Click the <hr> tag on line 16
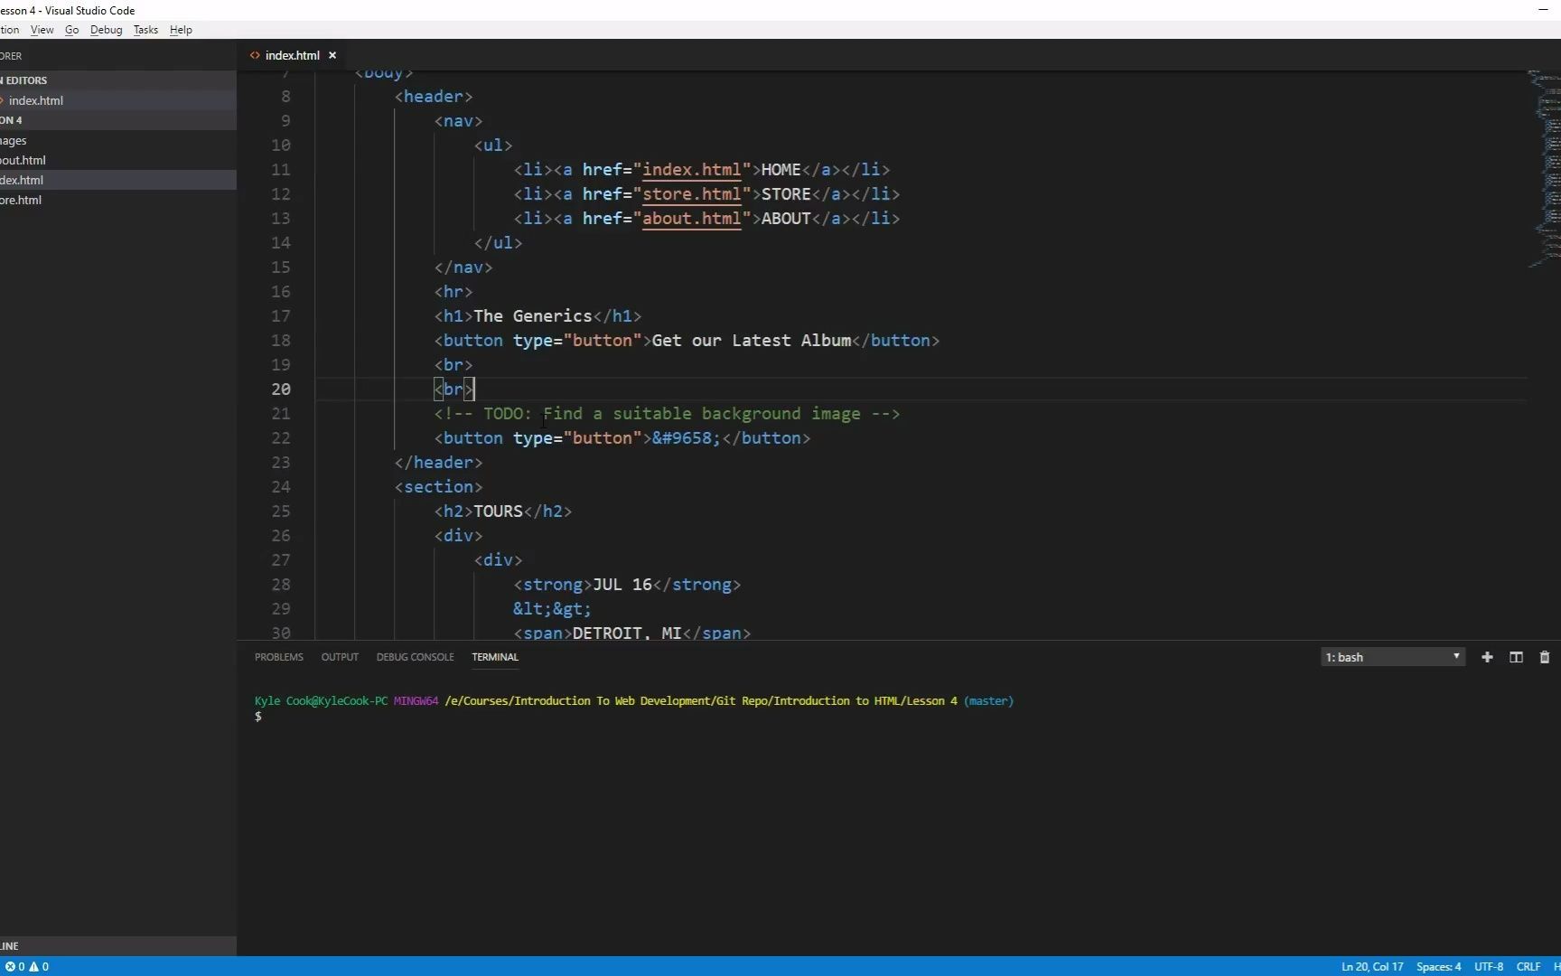Screen dimensions: 1561x976 [453, 292]
